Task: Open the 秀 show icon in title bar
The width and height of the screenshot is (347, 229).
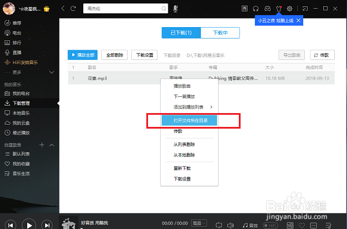Action: pos(245,9)
